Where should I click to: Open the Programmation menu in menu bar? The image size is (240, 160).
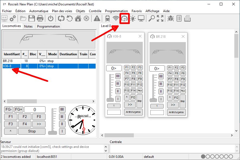[x=116, y=11]
